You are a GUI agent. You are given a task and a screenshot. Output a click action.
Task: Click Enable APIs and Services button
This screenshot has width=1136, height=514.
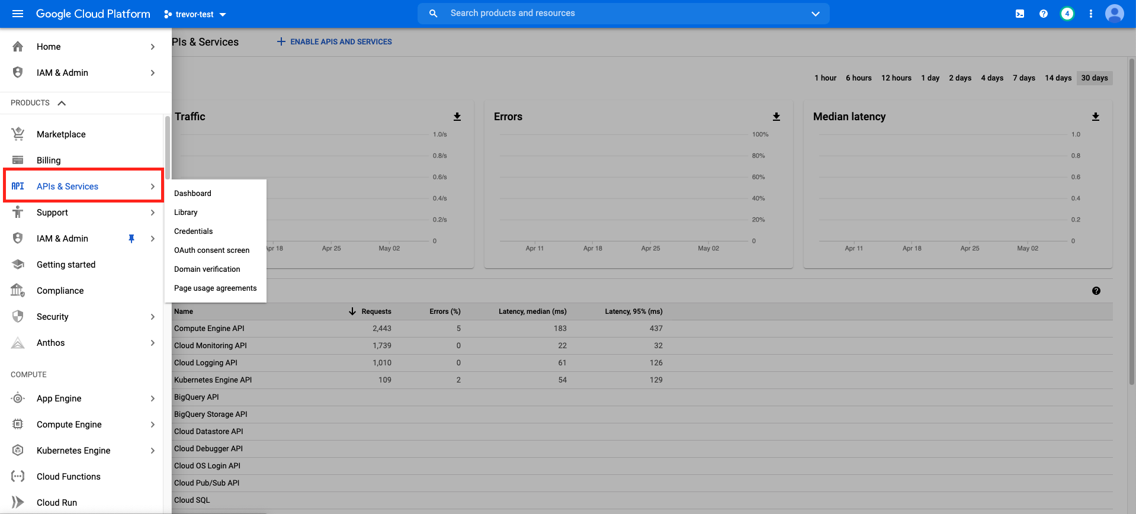(x=335, y=41)
